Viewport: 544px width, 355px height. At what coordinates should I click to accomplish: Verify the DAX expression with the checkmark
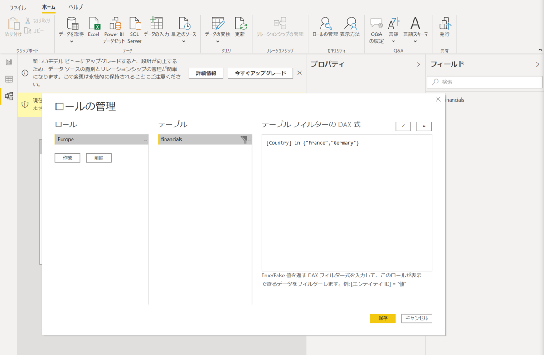(403, 126)
